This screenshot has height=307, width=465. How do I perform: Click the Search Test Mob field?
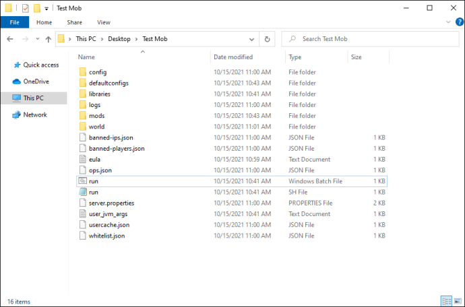370,39
